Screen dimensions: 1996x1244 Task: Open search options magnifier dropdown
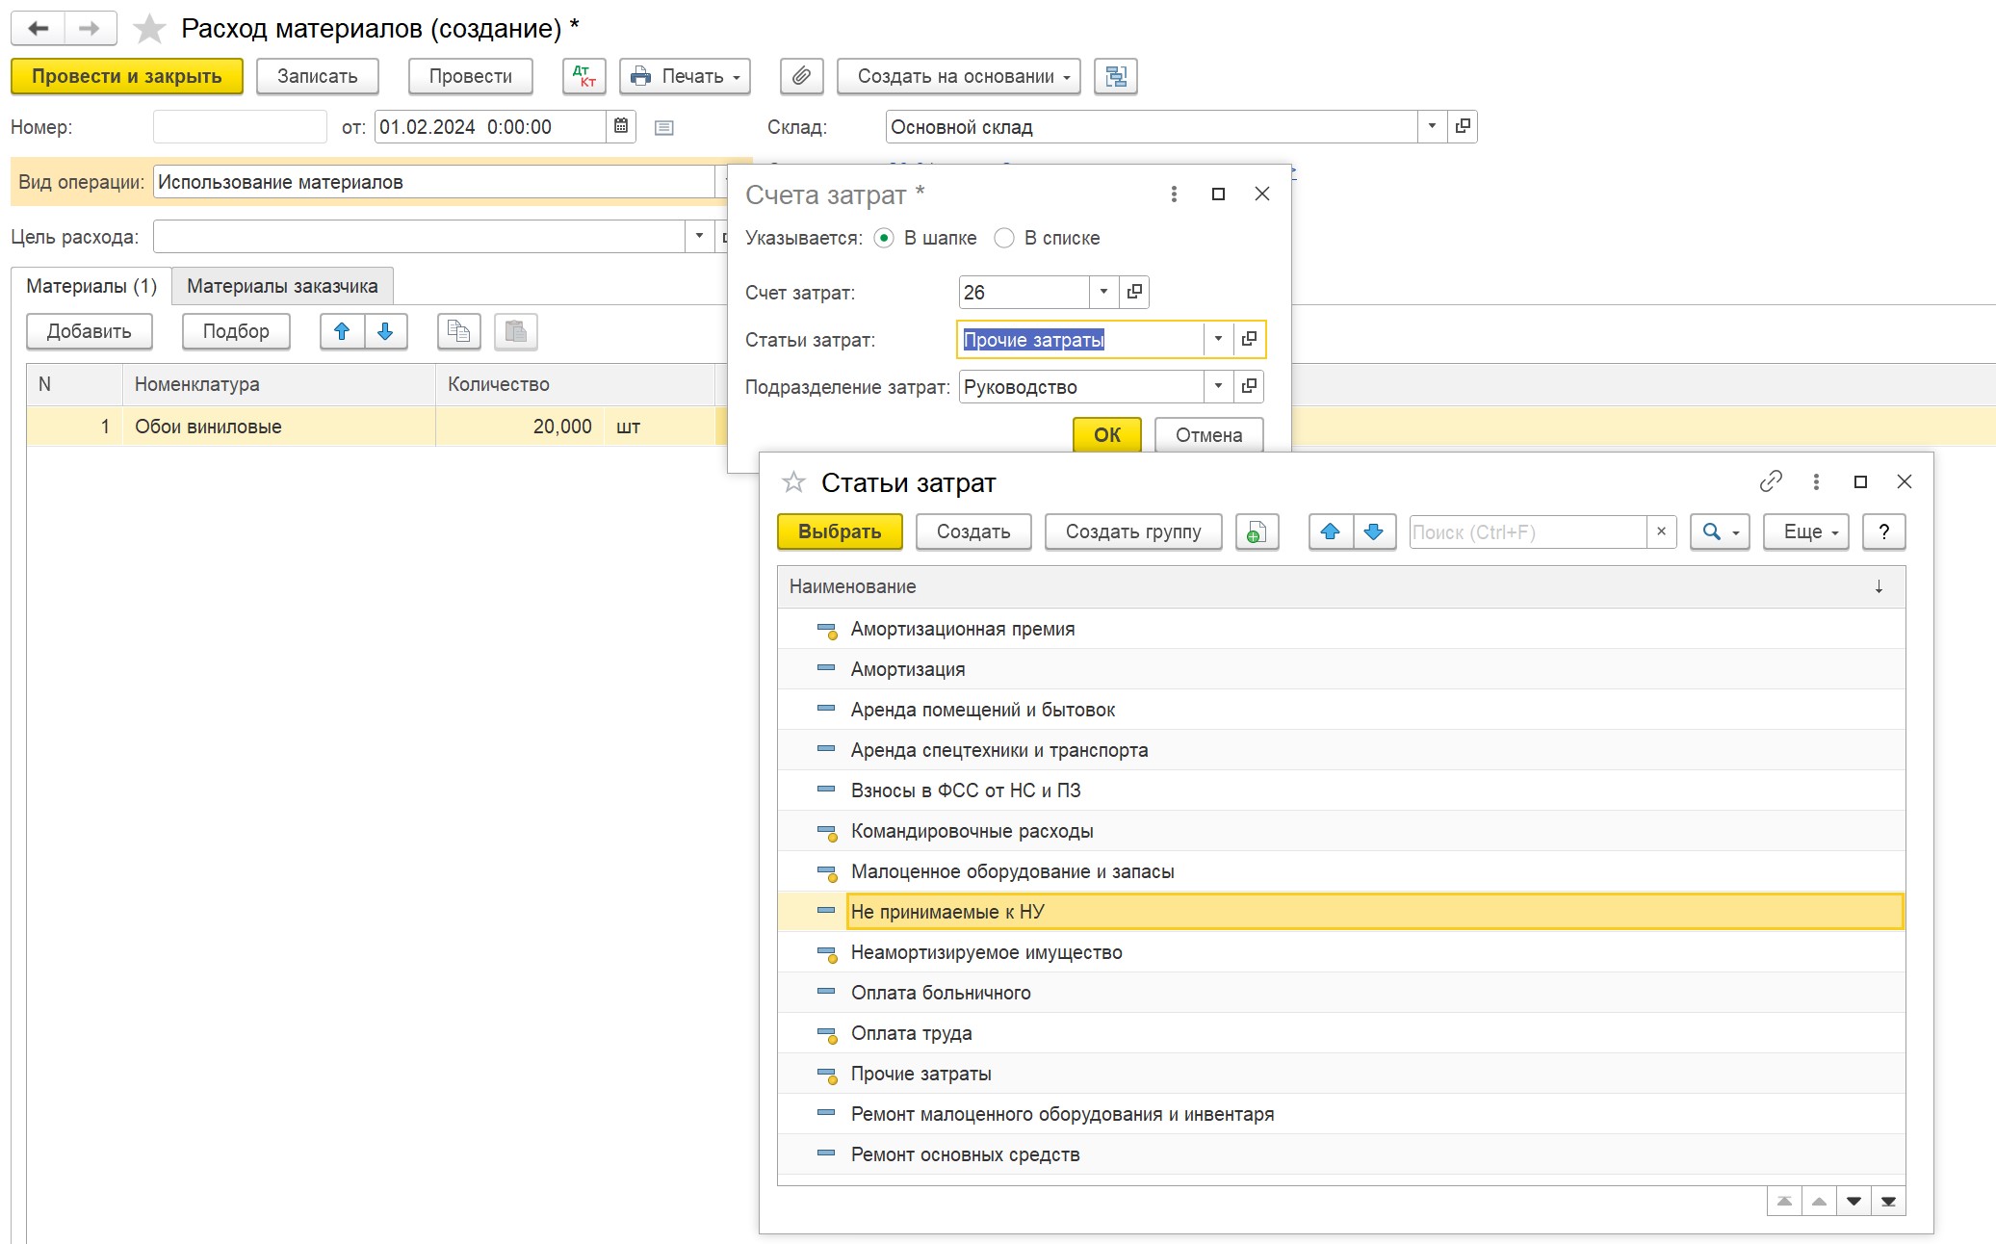click(x=1720, y=531)
